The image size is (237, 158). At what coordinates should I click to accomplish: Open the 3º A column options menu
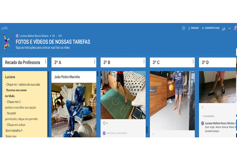94,61
